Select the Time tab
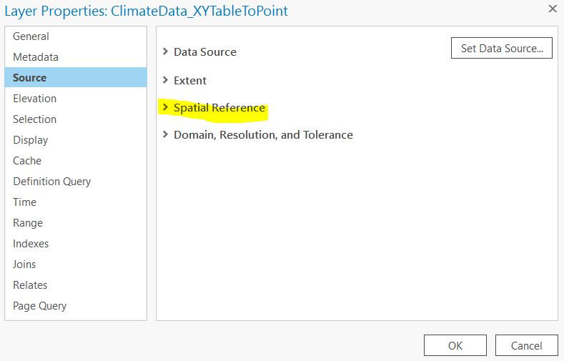Viewport: 564px width, 361px height. point(24,202)
